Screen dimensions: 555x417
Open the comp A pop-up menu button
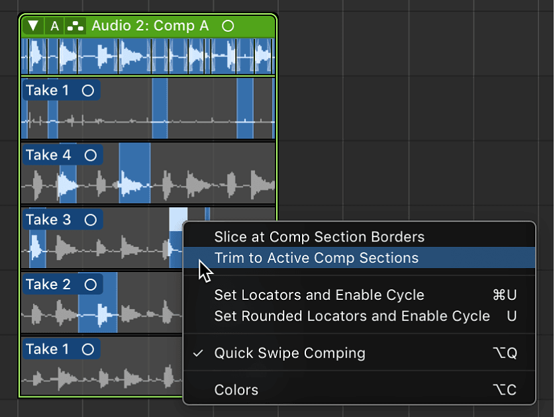pos(54,26)
